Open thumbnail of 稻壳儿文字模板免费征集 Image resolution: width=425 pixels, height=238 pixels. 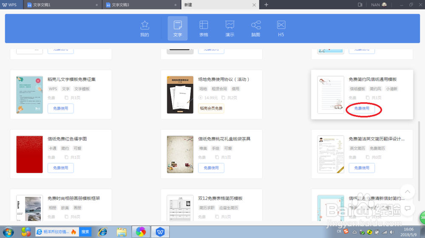pos(30,95)
